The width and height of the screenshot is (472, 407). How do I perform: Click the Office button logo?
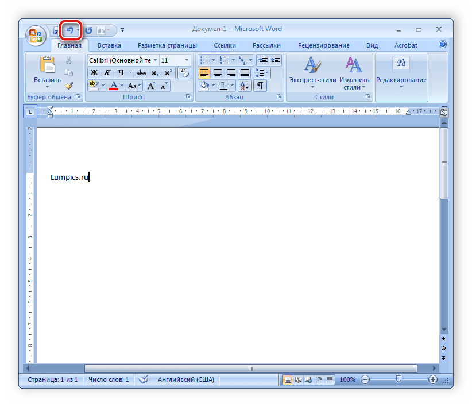[x=36, y=35]
